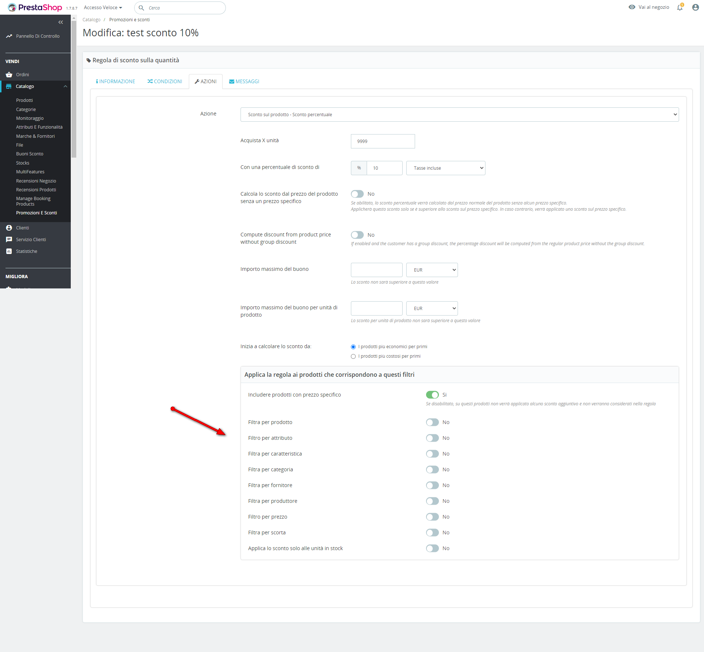704x652 pixels.
Task: Switch to the MESSAGGI tab
Action: 244,82
